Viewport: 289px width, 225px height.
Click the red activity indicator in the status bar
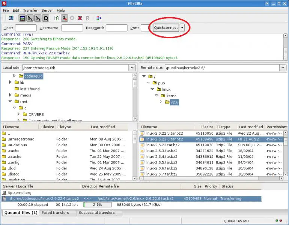(x=281, y=220)
